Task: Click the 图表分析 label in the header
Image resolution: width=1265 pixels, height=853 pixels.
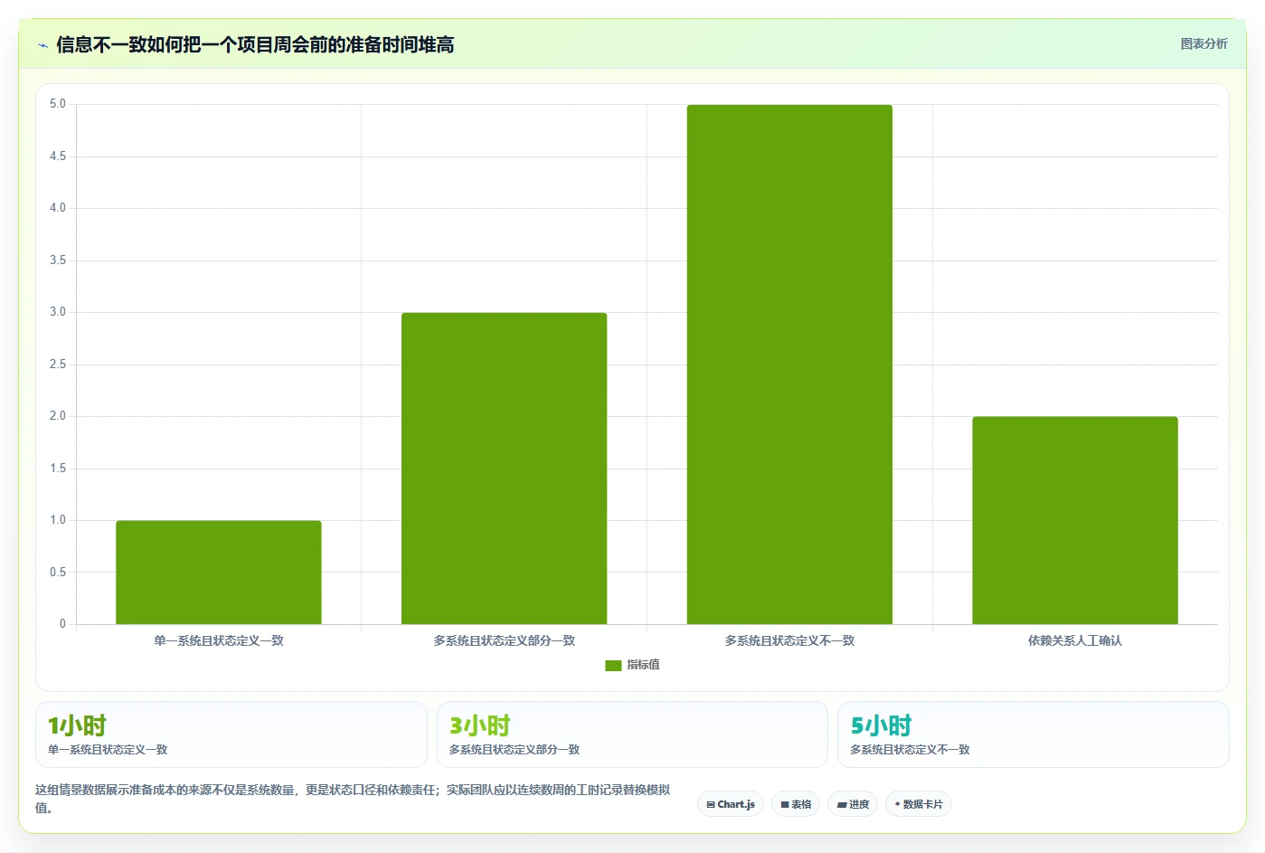Action: coord(1204,43)
